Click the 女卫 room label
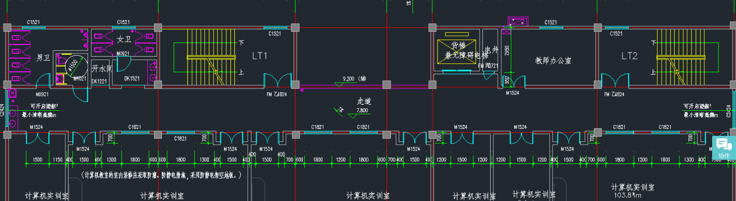 coord(124,39)
